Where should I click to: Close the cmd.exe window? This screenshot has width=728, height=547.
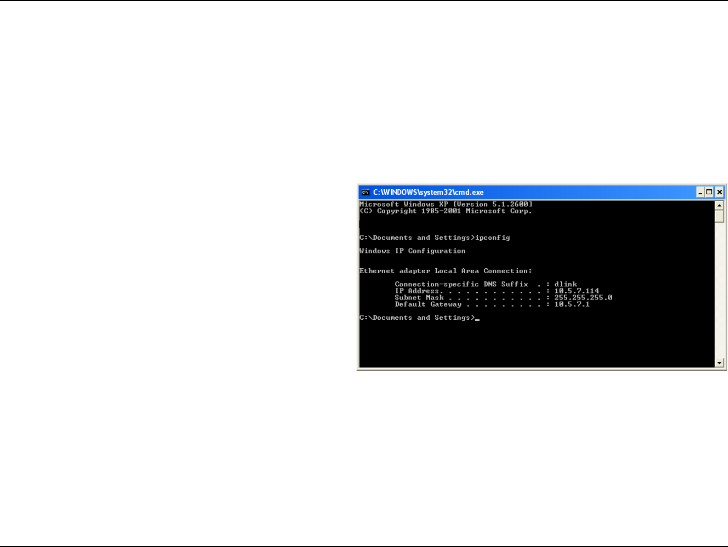[x=719, y=192]
